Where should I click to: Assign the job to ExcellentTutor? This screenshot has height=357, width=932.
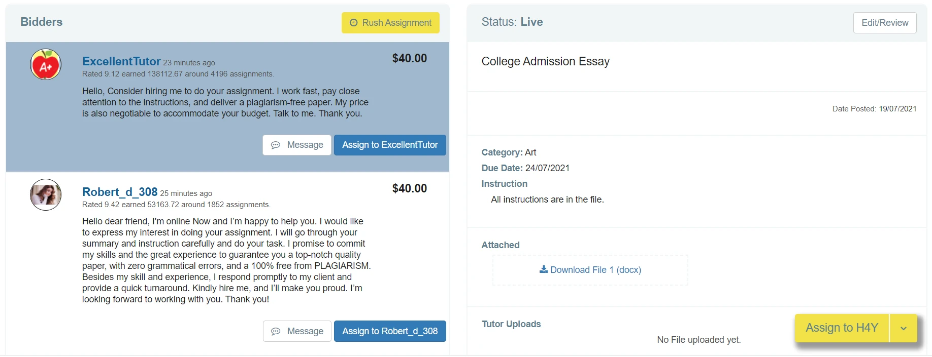(390, 145)
